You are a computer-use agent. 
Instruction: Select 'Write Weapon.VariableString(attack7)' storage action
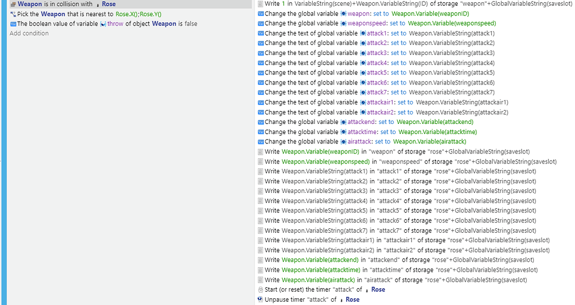point(397,231)
